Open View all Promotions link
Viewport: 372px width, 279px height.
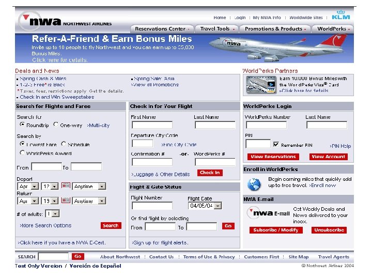tap(155, 85)
